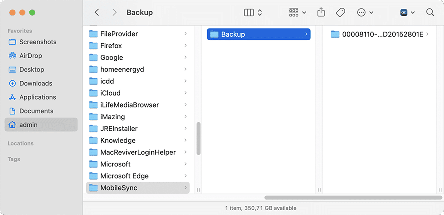Click the Search magnifier icon

[430, 12]
